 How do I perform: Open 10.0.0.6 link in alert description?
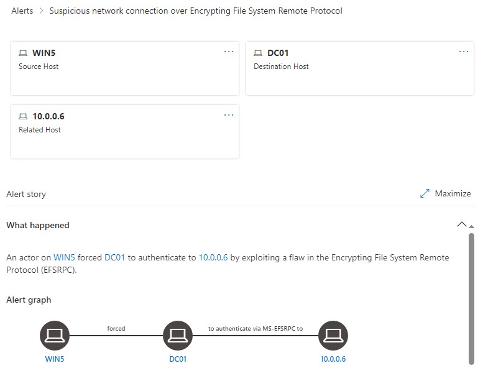pos(213,257)
